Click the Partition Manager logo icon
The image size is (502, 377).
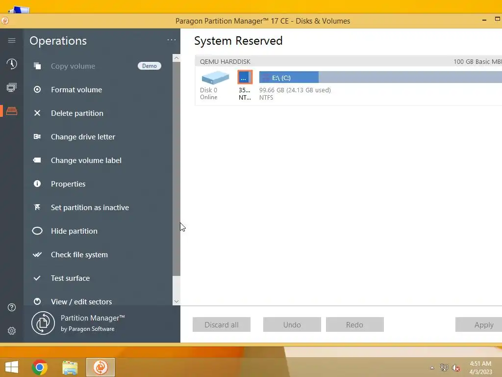click(x=43, y=323)
